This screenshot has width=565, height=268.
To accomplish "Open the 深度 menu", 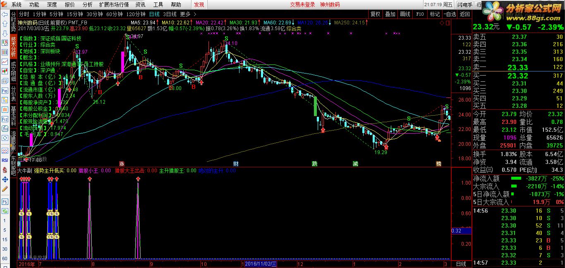I will (52, 5).
